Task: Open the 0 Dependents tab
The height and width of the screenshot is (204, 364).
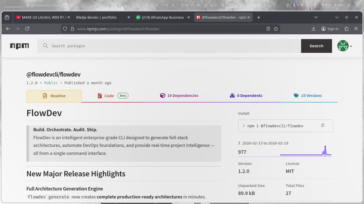Action: point(246,96)
